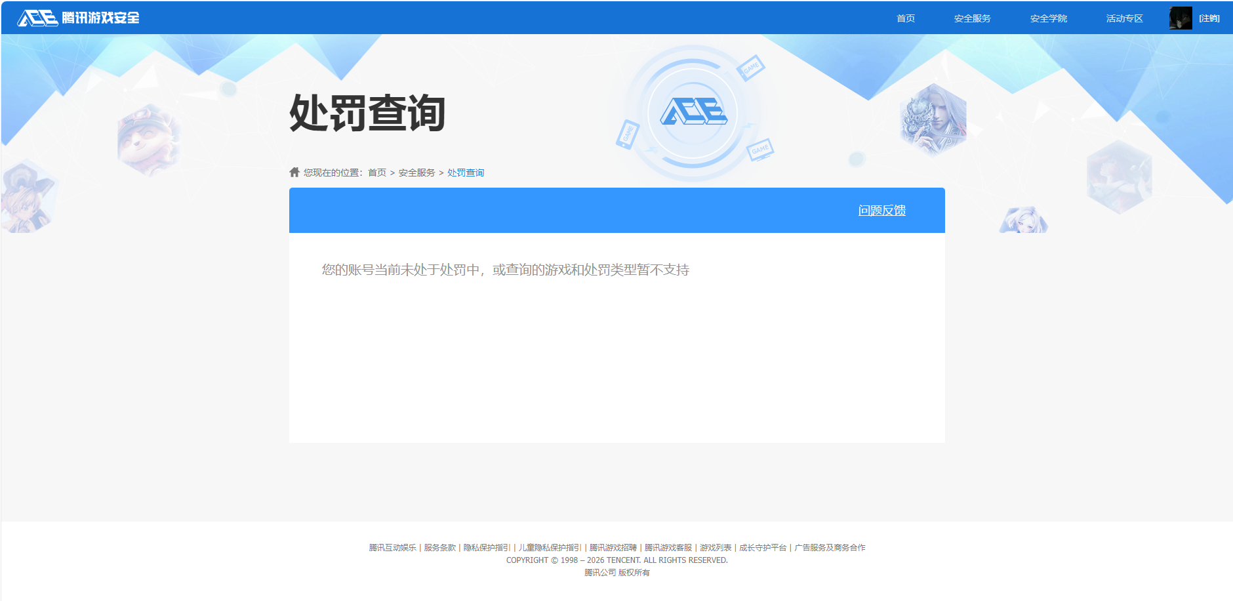Open the 腾讯互动娱乐 footer link
Viewport: 1233px width, 601px height.
(392, 547)
